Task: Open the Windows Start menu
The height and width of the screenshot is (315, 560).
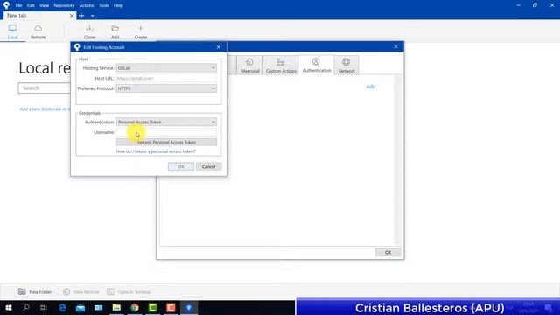Action: pyautogui.click(x=9, y=307)
